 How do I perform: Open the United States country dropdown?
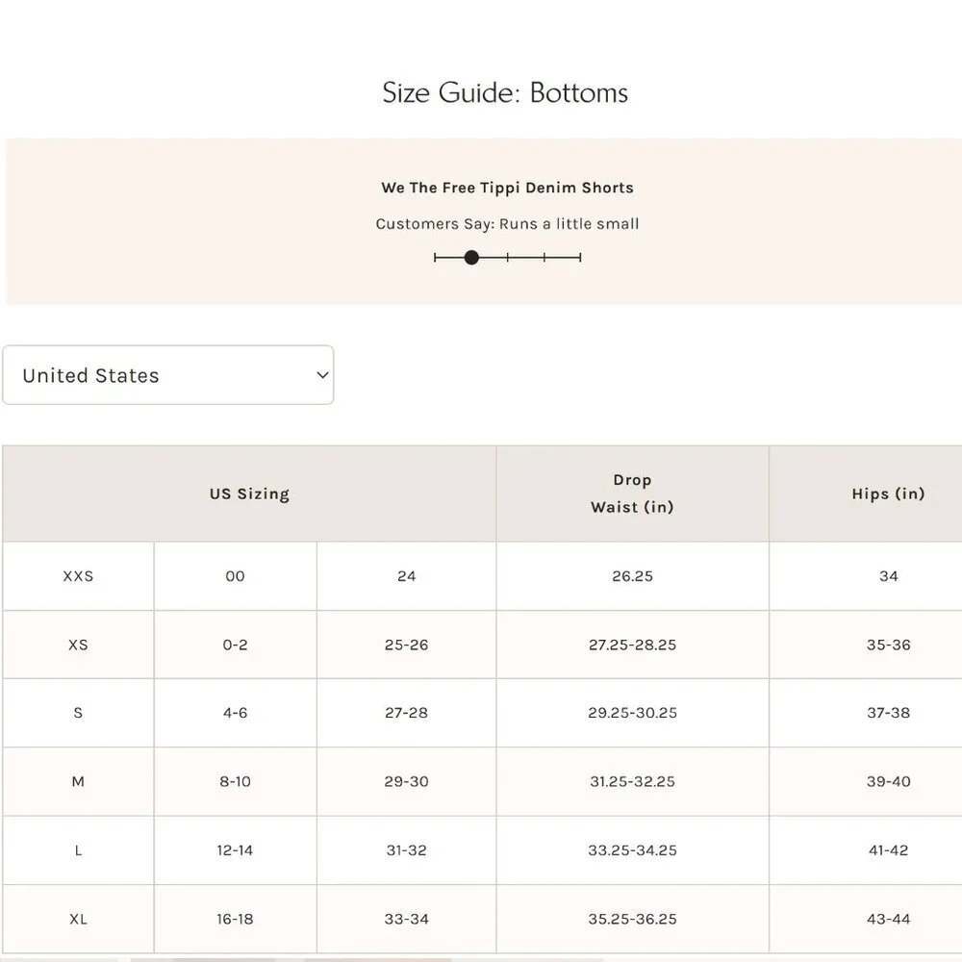coord(168,375)
